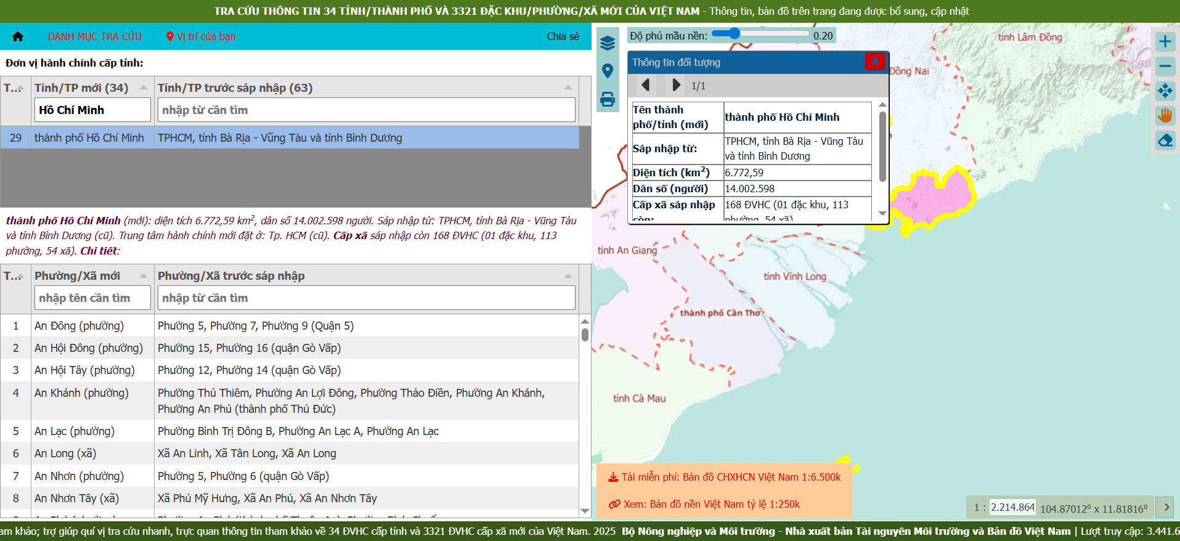Print the map using printer icon
The image size is (1180, 541).
click(x=608, y=99)
